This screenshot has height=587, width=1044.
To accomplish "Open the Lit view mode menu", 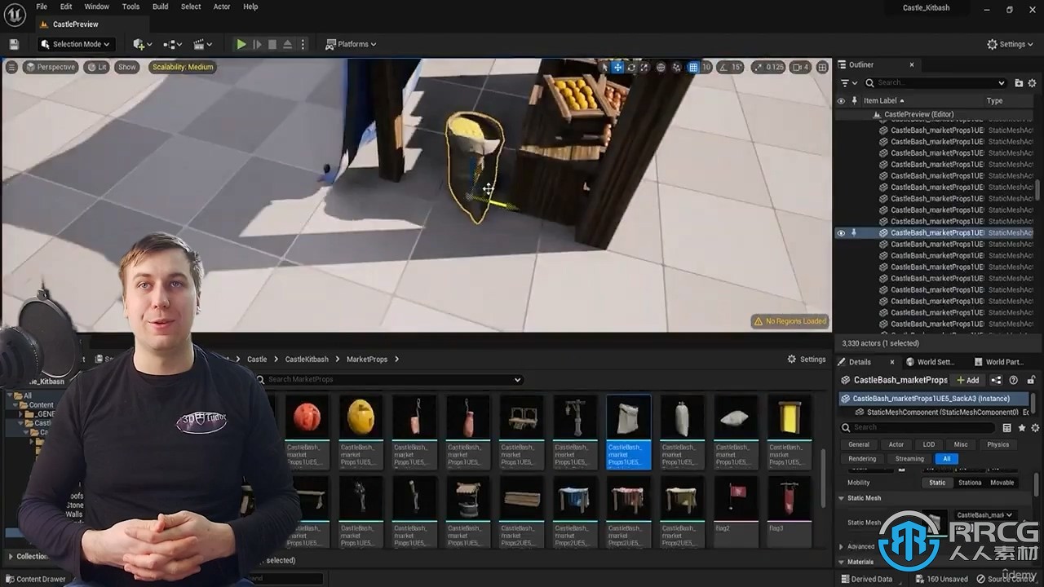I will (97, 67).
